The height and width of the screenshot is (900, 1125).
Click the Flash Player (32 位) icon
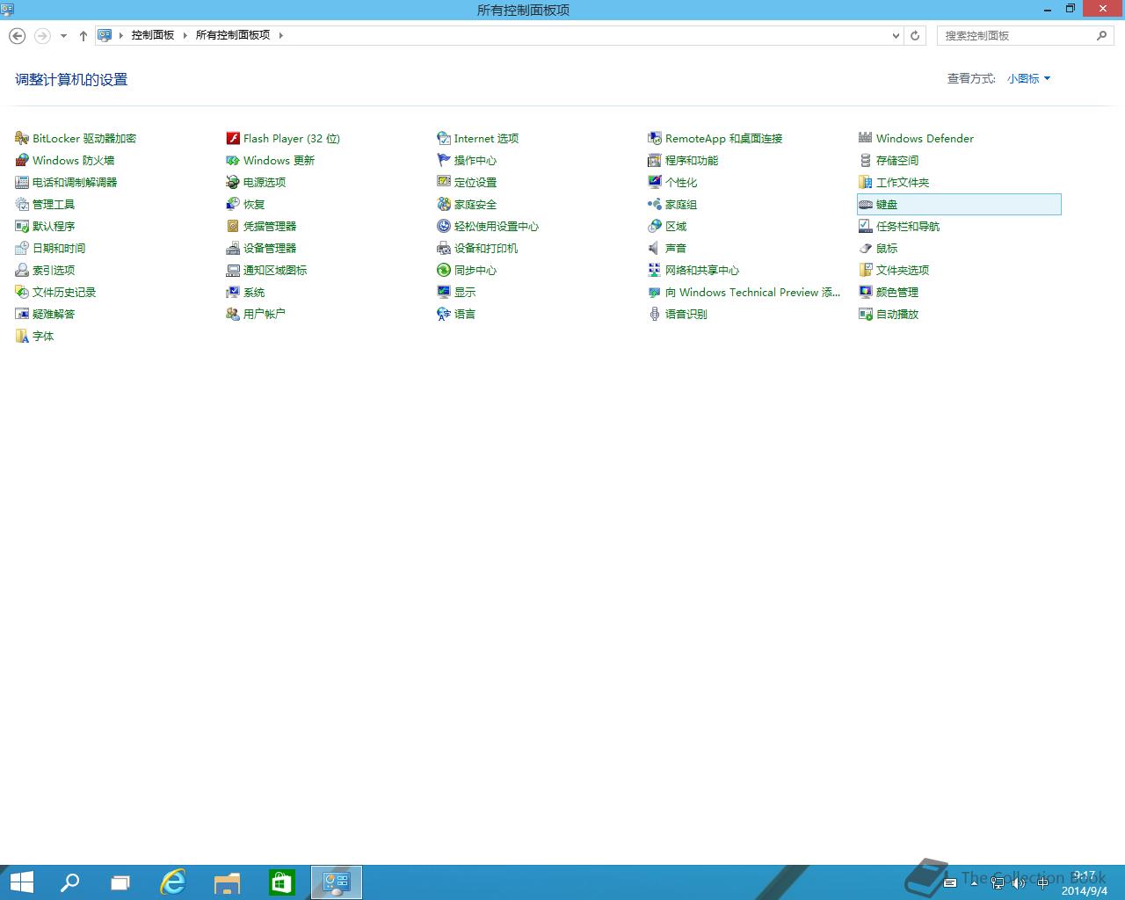tap(233, 138)
